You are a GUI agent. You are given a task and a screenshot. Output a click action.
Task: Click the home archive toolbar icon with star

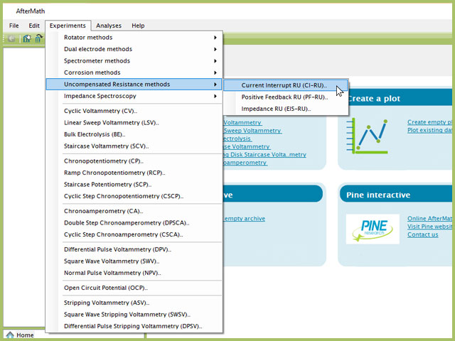(x=27, y=38)
